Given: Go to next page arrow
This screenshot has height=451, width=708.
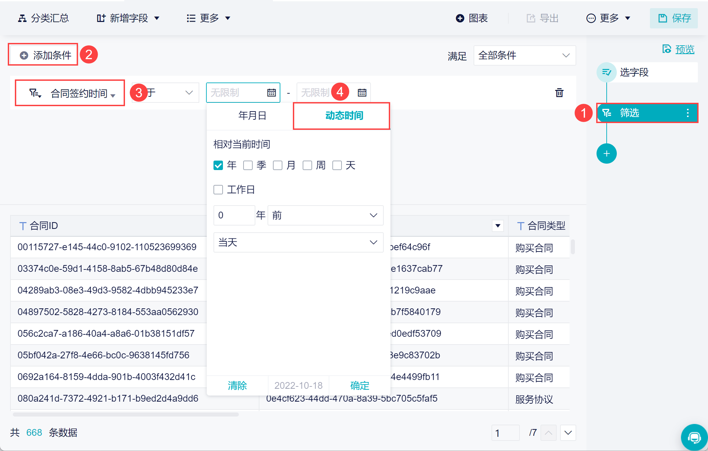Looking at the screenshot, I should coord(568,433).
